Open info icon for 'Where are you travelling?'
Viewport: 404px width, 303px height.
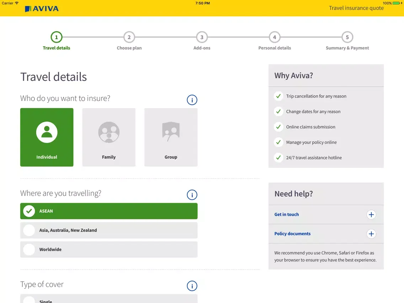coord(192,195)
